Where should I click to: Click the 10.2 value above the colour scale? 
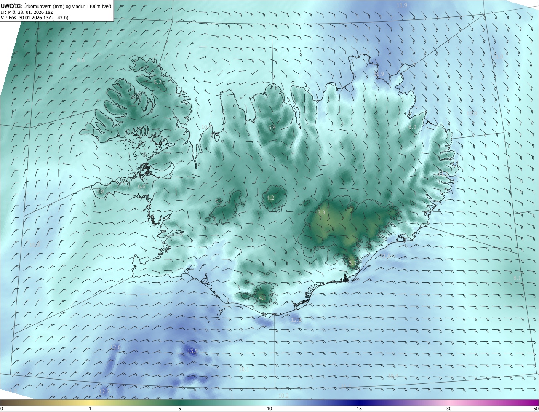[283, 396]
